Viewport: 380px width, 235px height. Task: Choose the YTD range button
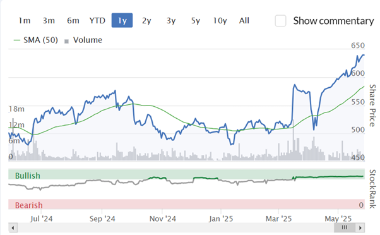pyautogui.click(x=97, y=21)
